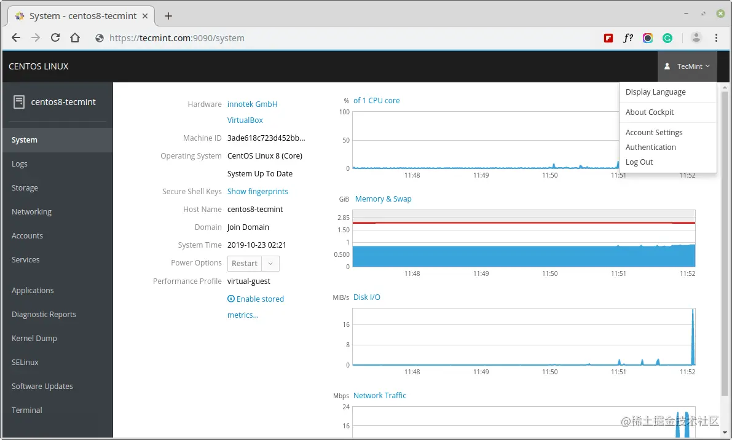This screenshot has height=440, width=732.
Task: Open a new browser tab
Action: [168, 16]
